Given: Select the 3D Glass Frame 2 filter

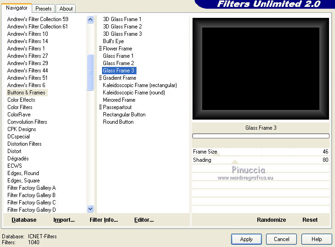Looking at the screenshot, I should point(122,27).
